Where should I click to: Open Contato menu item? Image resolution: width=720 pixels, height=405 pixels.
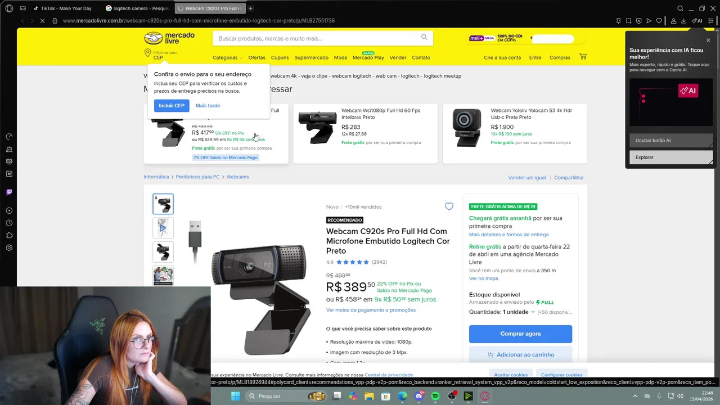click(421, 57)
